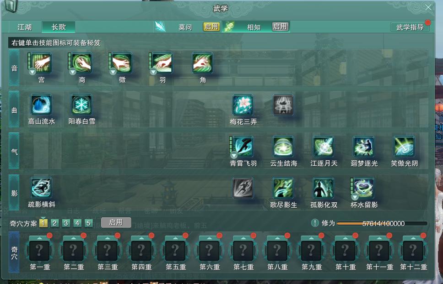Viewport: 443px width, 284px height.
Task: Open the 第九重 talent slot
Action: click(311, 250)
